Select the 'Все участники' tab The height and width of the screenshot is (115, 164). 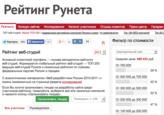point(15,108)
